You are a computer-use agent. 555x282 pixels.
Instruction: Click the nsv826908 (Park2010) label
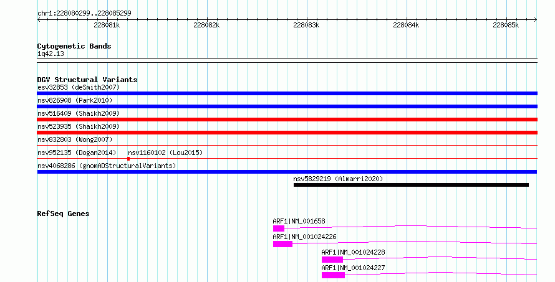click(75, 100)
